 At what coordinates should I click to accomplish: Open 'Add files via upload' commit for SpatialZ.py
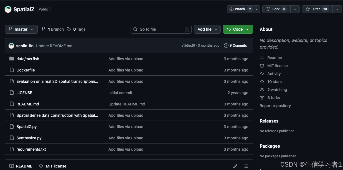pos(126,127)
